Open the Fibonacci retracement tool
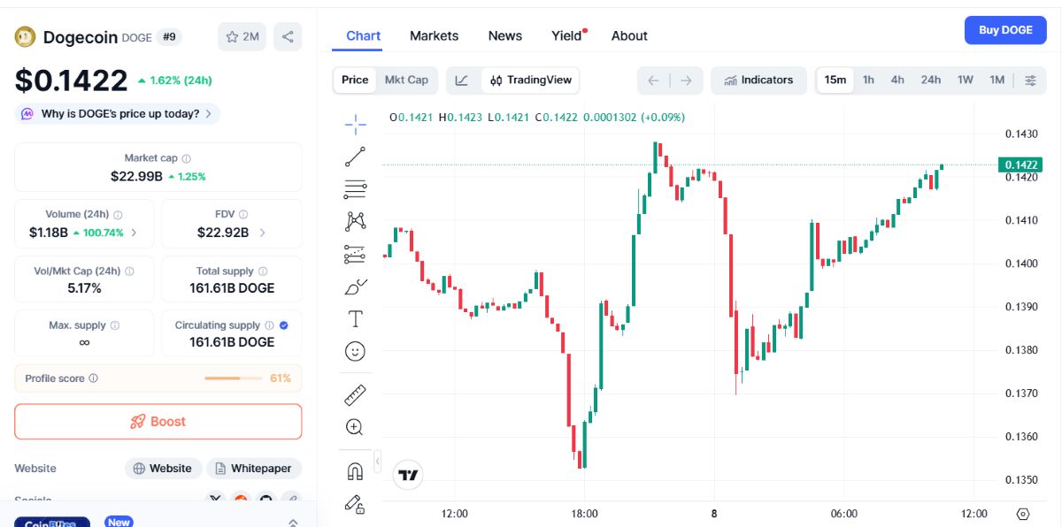Image resolution: width=1062 pixels, height=527 pixels. (355, 188)
